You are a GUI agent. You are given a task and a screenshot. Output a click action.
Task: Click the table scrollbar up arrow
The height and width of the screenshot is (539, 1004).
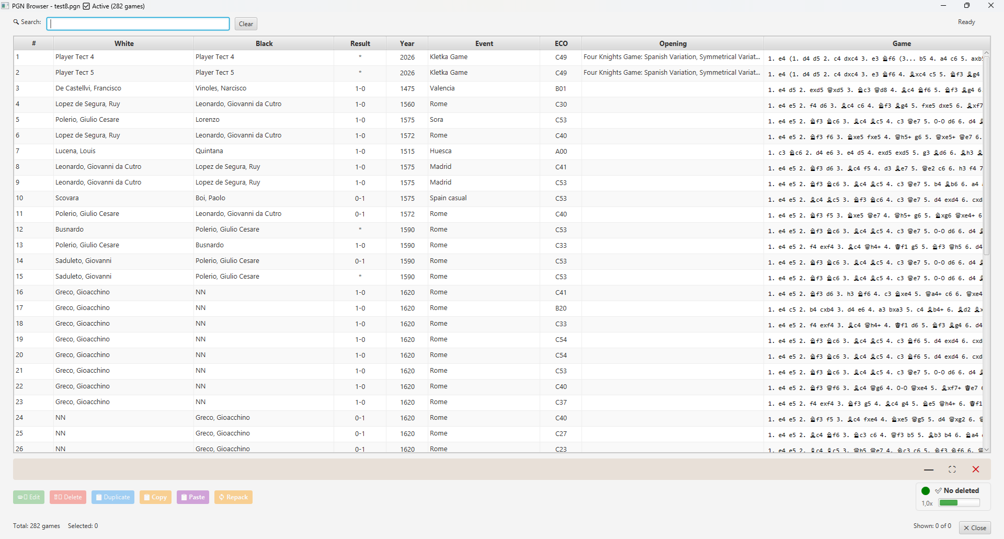987,53
